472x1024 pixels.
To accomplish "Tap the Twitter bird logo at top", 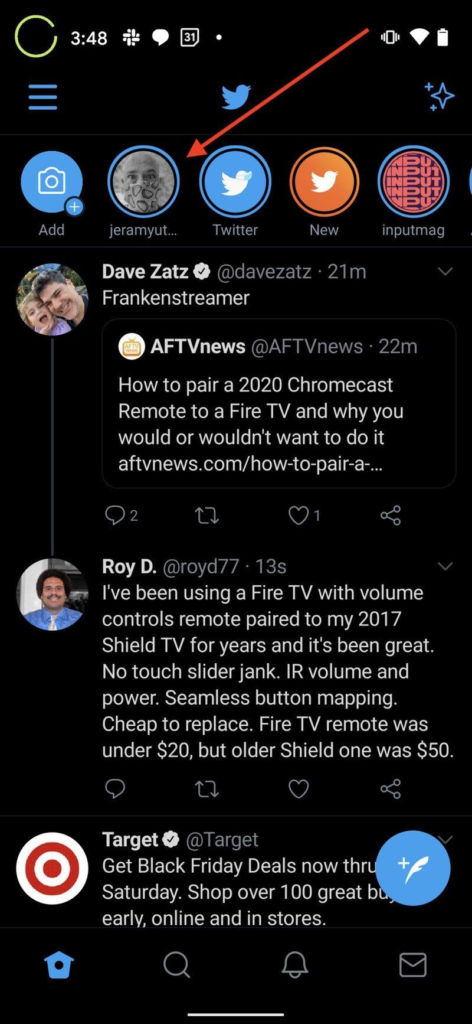I will 236,97.
